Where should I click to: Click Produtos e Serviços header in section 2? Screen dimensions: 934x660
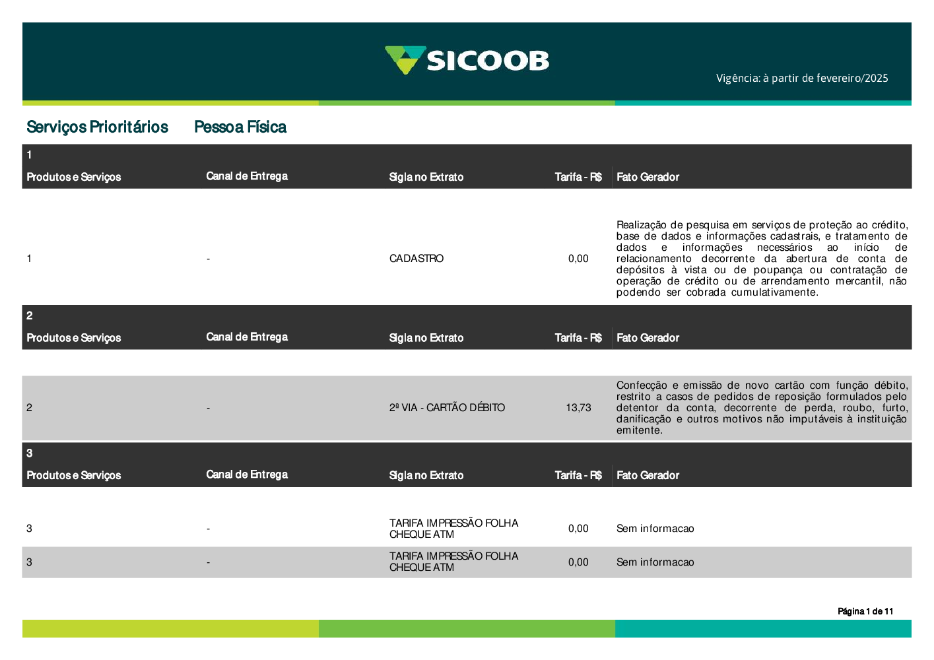pos(74,338)
